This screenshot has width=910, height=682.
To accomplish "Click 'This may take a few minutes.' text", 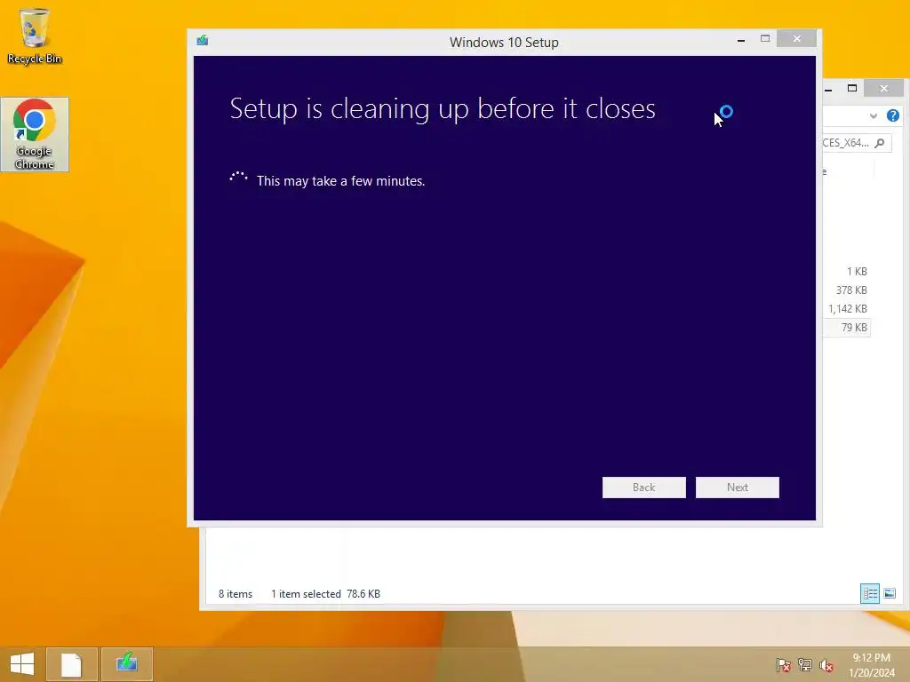I will click(340, 181).
